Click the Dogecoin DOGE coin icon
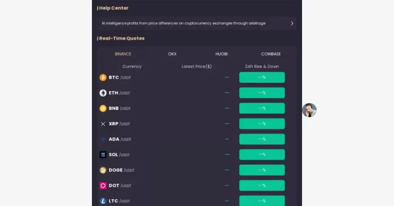The height and width of the screenshot is (206, 394). coord(103,170)
